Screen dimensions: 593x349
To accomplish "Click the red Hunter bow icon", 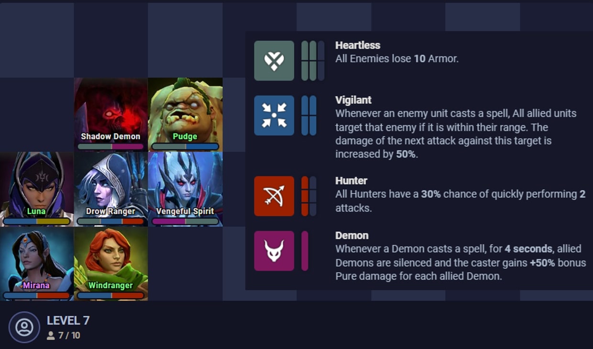I will (274, 196).
